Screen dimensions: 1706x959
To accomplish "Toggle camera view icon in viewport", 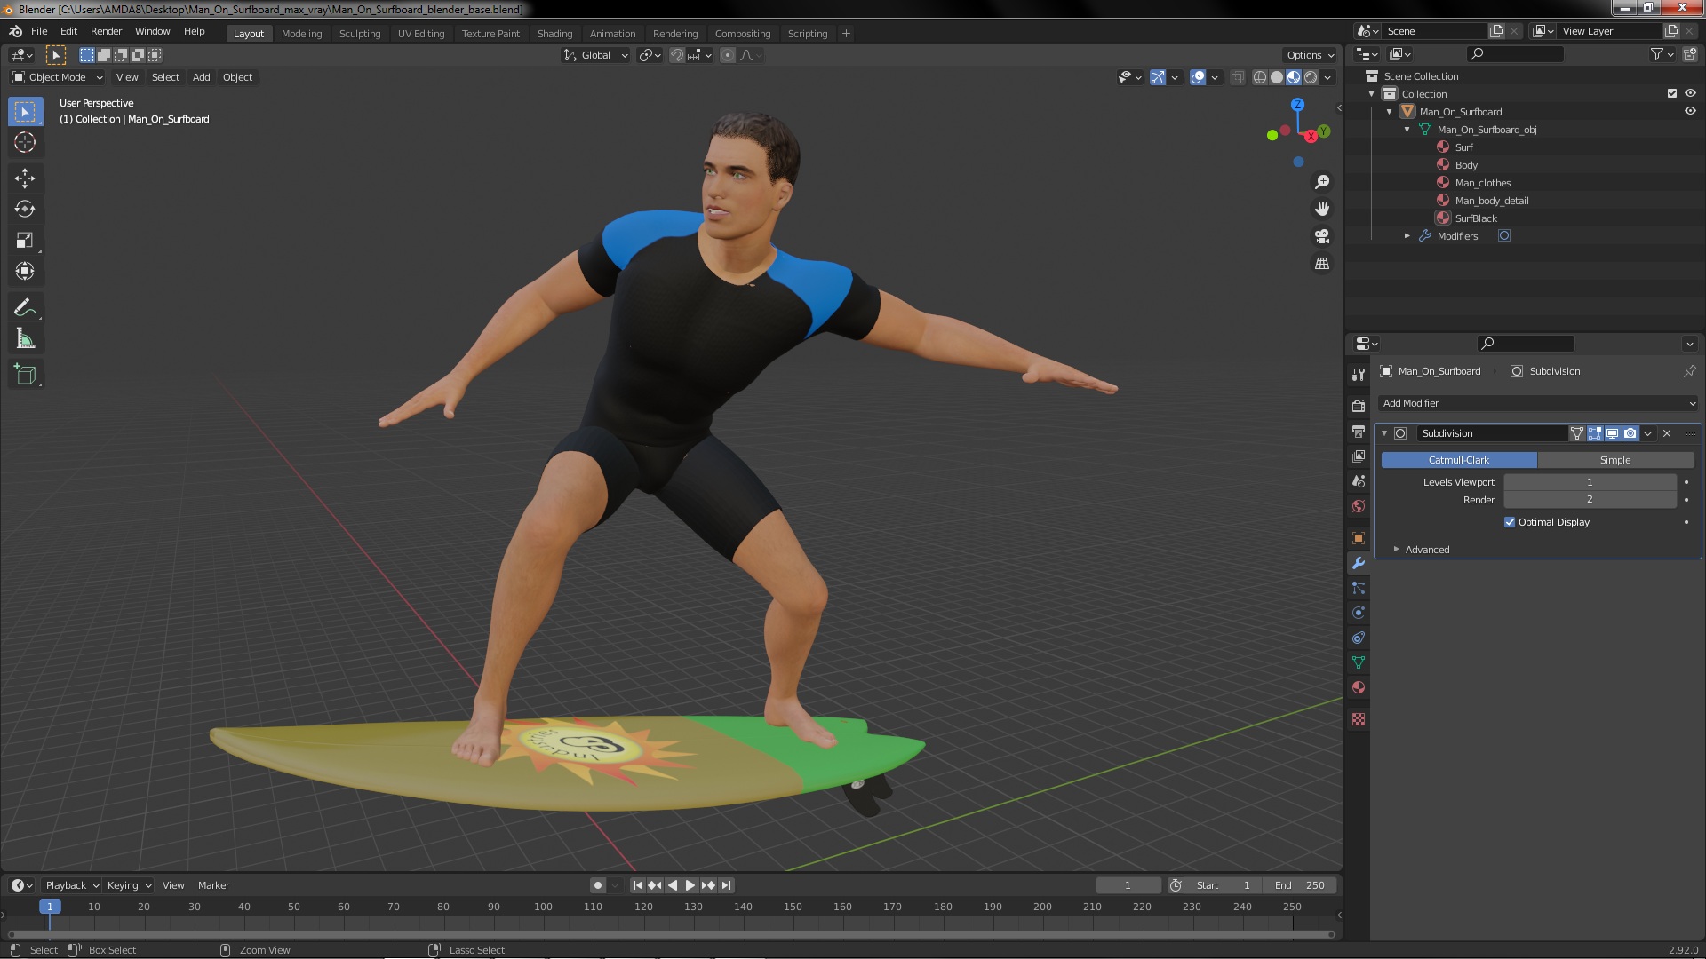I will [x=1322, y=237].
